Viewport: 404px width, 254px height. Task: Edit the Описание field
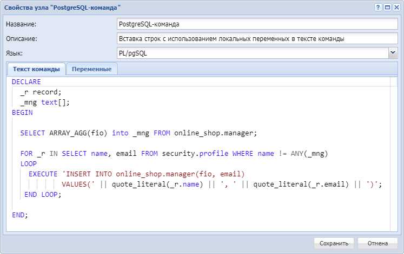[257, 39]
